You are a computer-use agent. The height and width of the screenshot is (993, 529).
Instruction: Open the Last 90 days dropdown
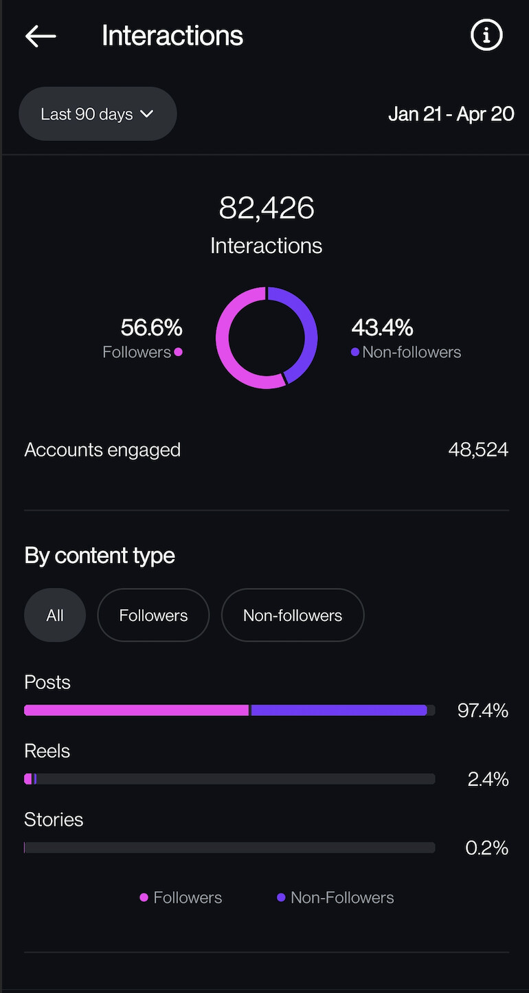click(98, 113)
